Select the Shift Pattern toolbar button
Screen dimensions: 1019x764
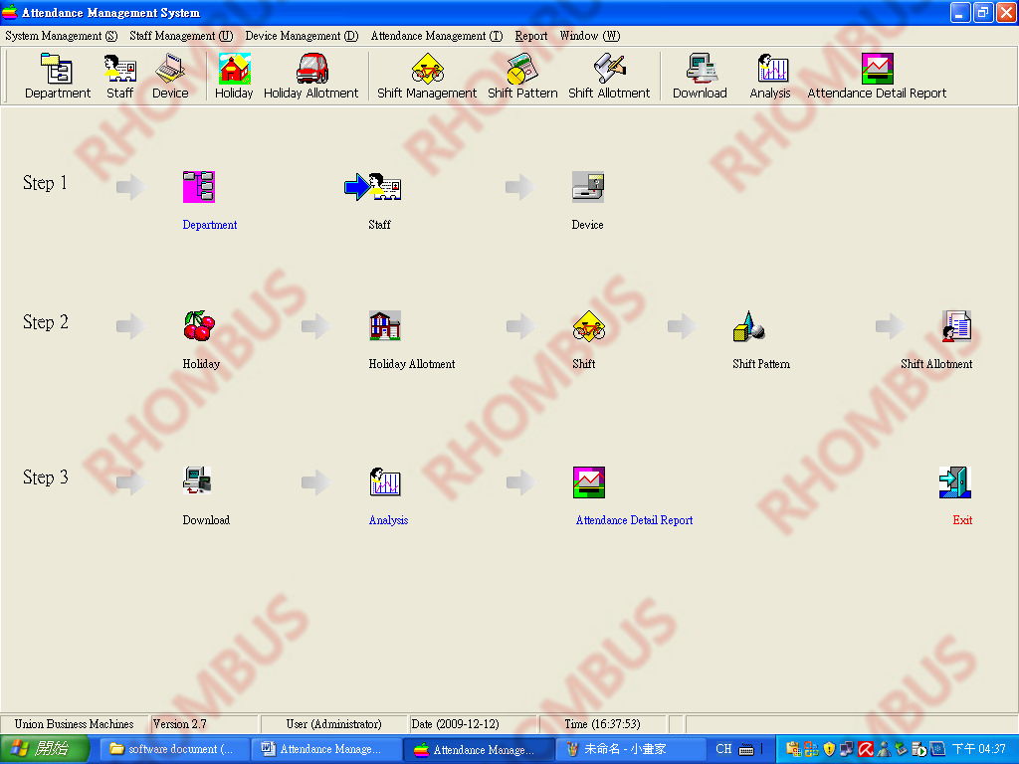coord(522,77)
